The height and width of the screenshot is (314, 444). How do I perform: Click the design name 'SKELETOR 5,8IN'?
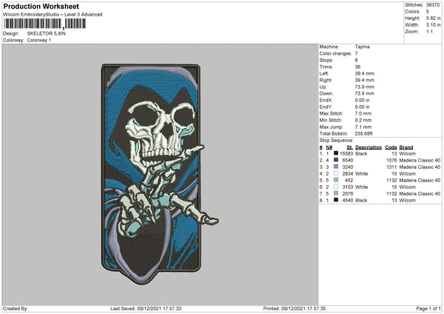coord(46,33)
